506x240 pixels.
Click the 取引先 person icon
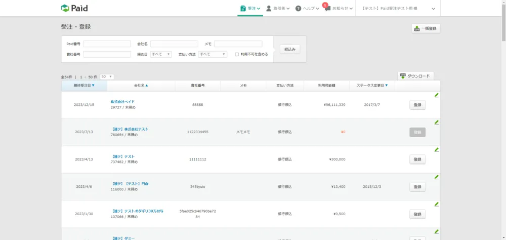tap(269, 9)
